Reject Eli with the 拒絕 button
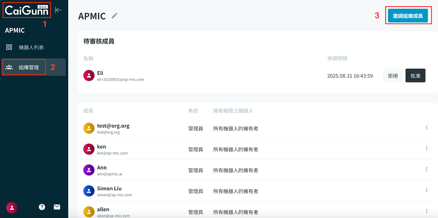 tap(393, 76)
